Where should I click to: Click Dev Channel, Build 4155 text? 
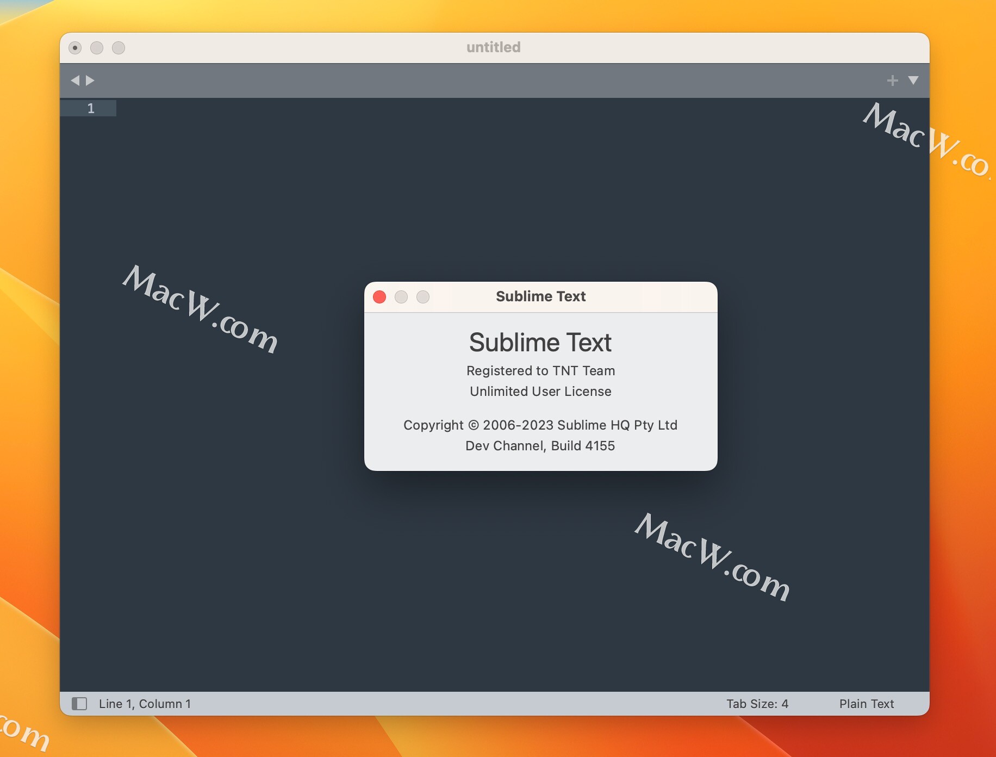coord(540,446)
